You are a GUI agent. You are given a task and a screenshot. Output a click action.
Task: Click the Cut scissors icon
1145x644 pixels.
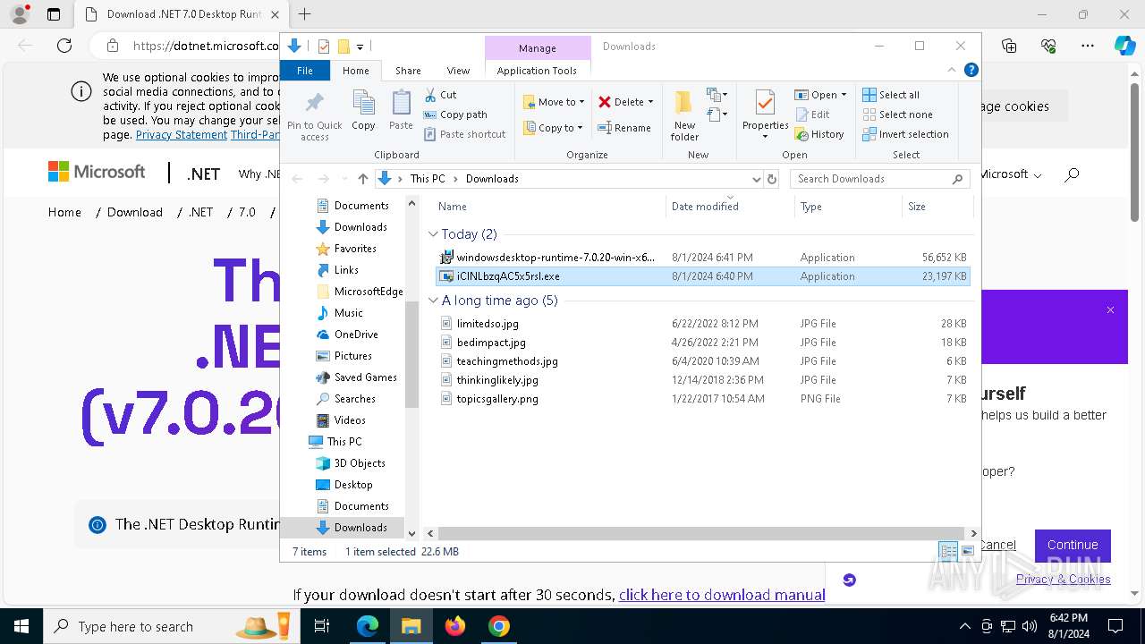[430, 95]
